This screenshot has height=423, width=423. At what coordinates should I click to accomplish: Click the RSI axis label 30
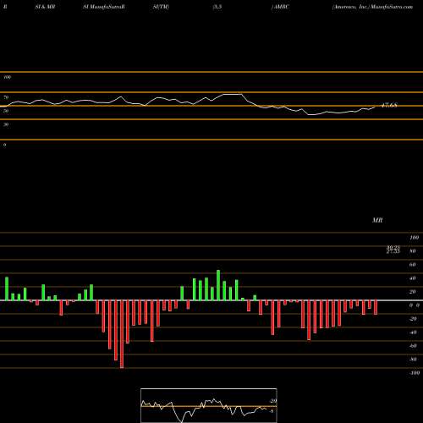coord(6,124)
